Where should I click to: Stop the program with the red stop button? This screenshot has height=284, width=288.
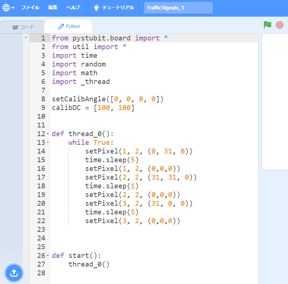click(x=280, y=25)
